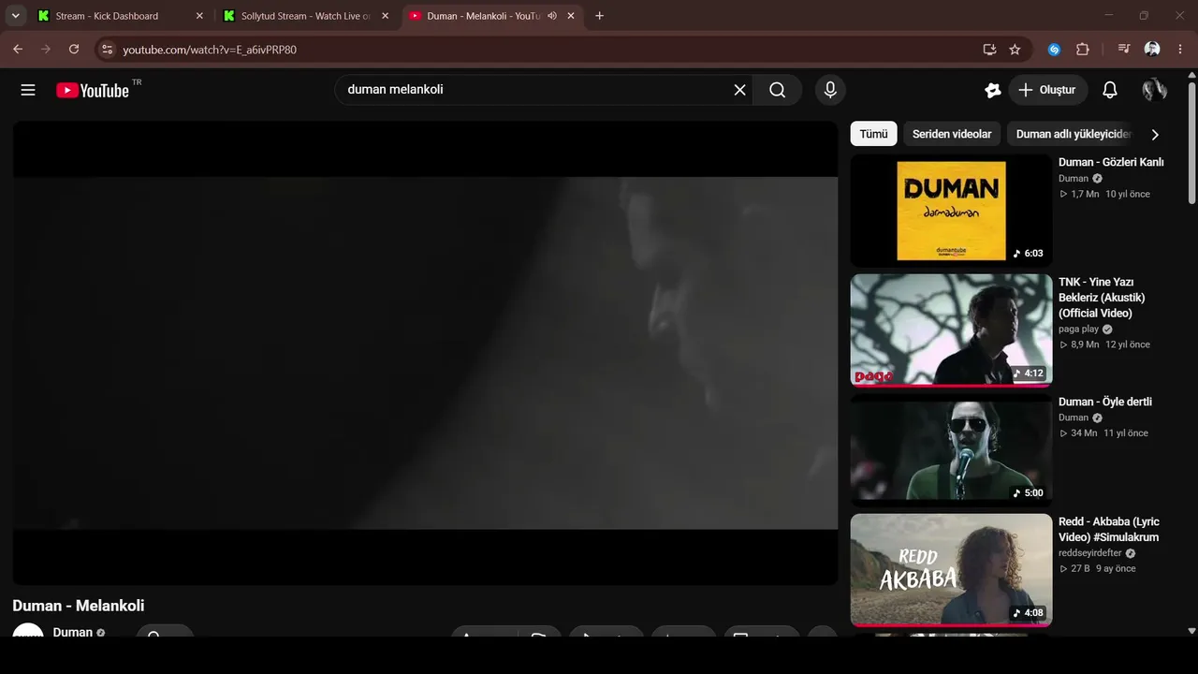This screenshot has width=1198, height=674.
Task: Select the Duman - Melankoli tab
Action: pos(492,16)
